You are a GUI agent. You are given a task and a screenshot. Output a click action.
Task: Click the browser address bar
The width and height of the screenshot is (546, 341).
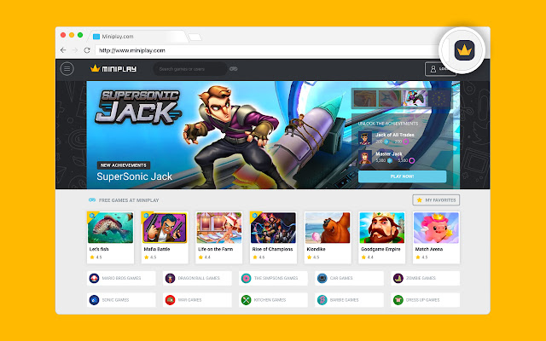[x=268, y=50]
